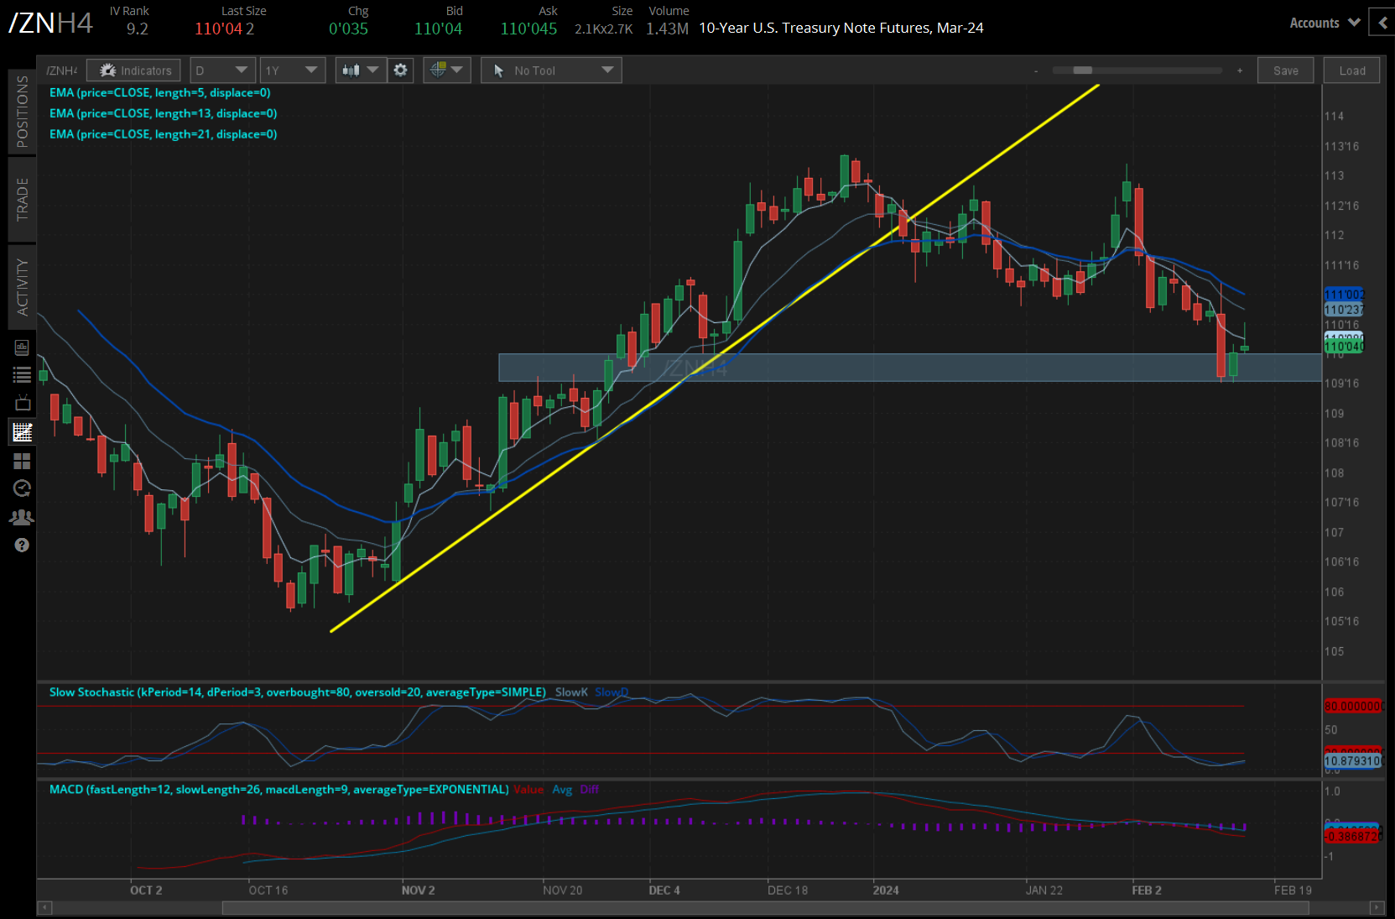Select the chart mode icon in left sidebar

(x=23, y=431)
